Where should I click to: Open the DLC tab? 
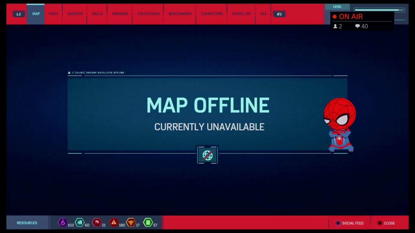tap(264, 14)
